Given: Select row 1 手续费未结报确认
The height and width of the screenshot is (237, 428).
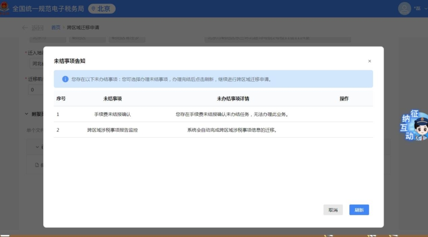Looking at the screenshot, I should tap(112, 114).
